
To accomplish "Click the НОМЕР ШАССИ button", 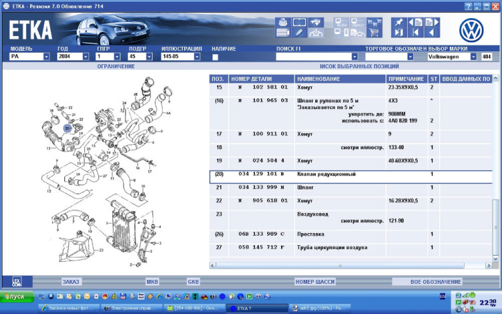I will 315,282.
